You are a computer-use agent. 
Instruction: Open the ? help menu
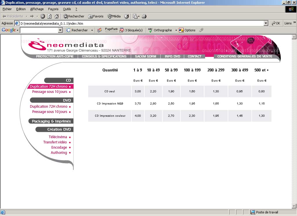(76, 9)
